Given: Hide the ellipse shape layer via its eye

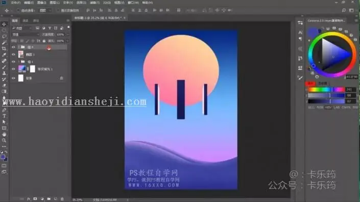Looking at the screenshot, I should pyautogui.click(x=13, y=55).
